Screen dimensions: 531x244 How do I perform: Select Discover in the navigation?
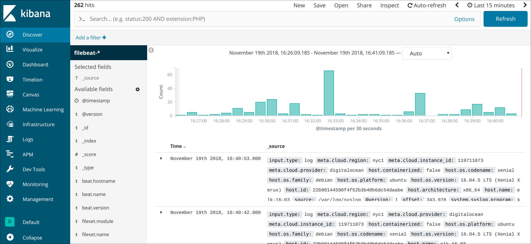(35, 35)
